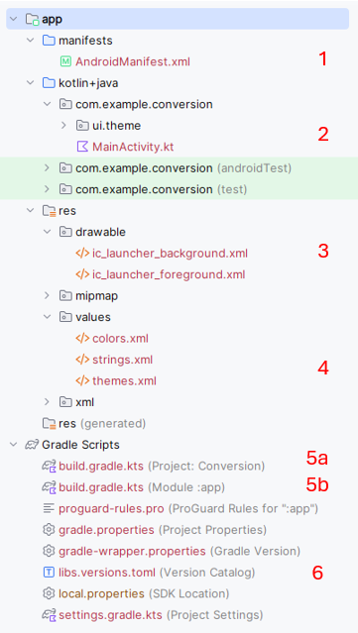
Task: Click the gradle.properties gear icon
Action: tap(49, 530)
